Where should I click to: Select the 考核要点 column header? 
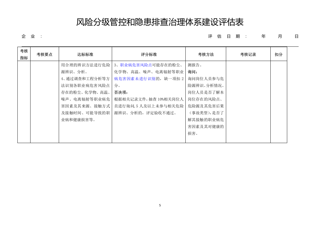pyautogui.click(x=44, y=54)
